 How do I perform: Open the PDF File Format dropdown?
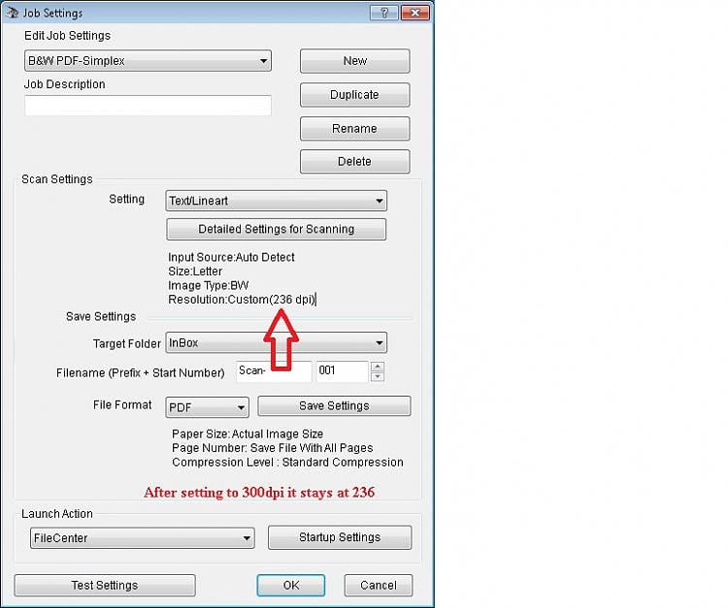pyautogui.click(x=207, y=407)
